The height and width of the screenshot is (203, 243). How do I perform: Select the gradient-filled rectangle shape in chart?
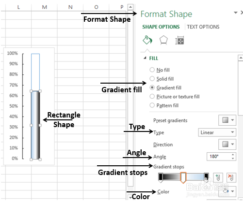35,125
